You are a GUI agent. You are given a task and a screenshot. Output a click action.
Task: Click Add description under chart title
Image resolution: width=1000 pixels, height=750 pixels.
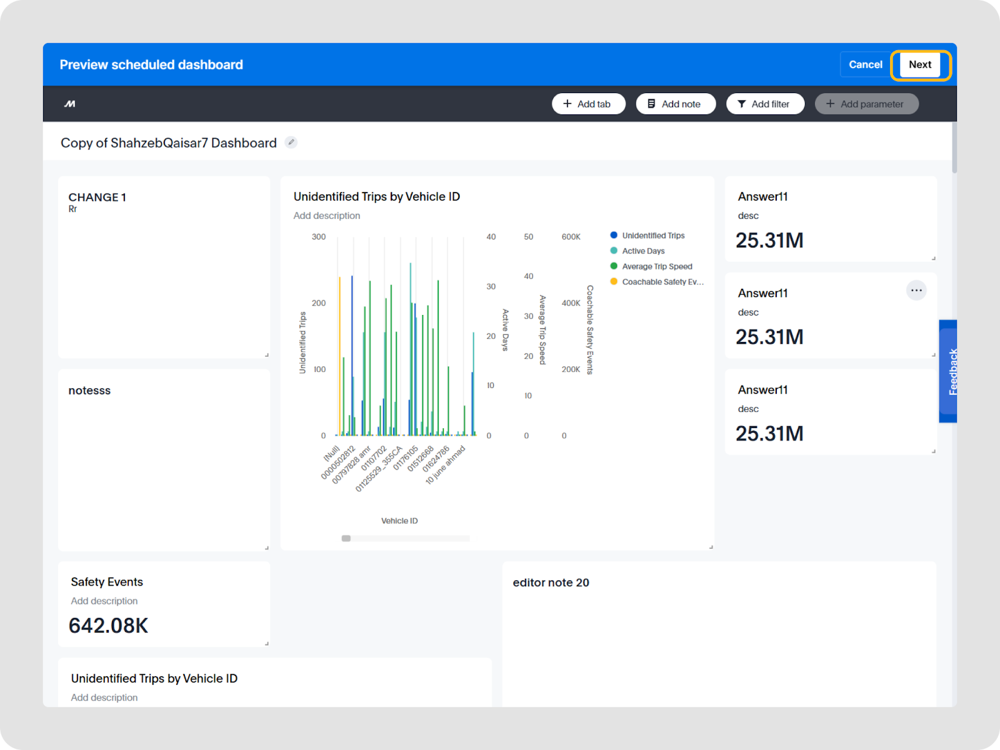pyautogui.click(x=327, y=216)
